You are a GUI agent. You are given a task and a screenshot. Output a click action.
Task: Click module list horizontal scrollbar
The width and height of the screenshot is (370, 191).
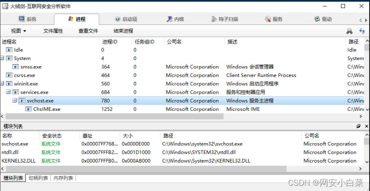tap(146, 169)
